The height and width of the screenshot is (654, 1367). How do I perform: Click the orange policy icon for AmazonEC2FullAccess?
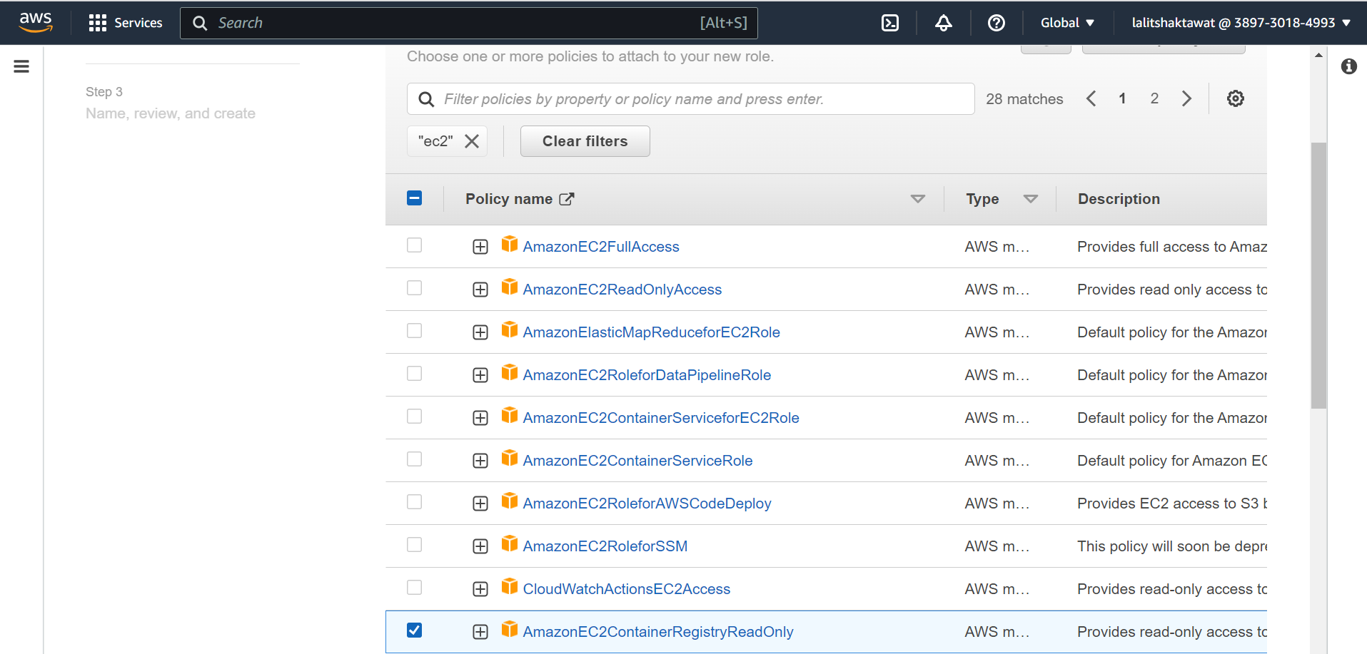click(x=510, y=244)
